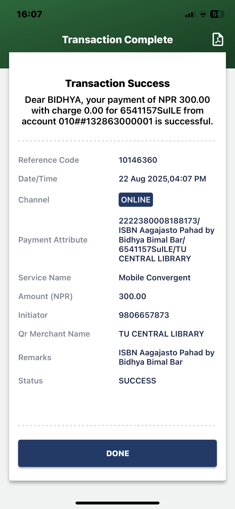The width and height of the screenshot is (235, 509).
Task: Select the initiator number 9806657873
Action: point(144,315)
